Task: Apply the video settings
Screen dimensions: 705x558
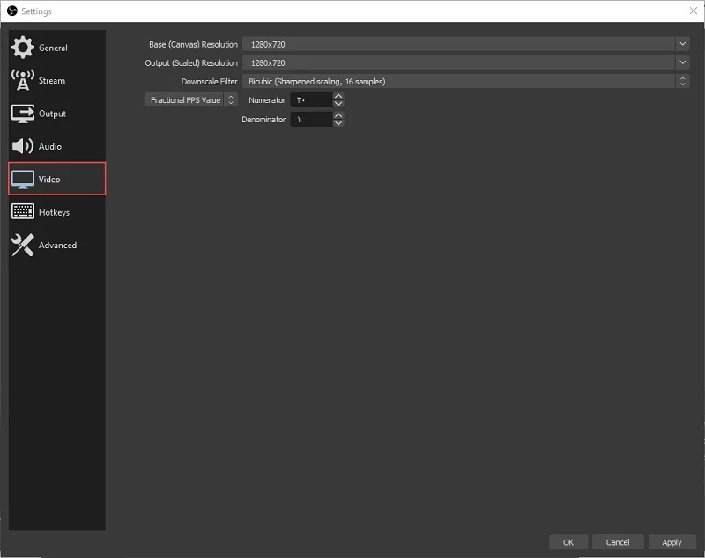Action: coord(672,542)
